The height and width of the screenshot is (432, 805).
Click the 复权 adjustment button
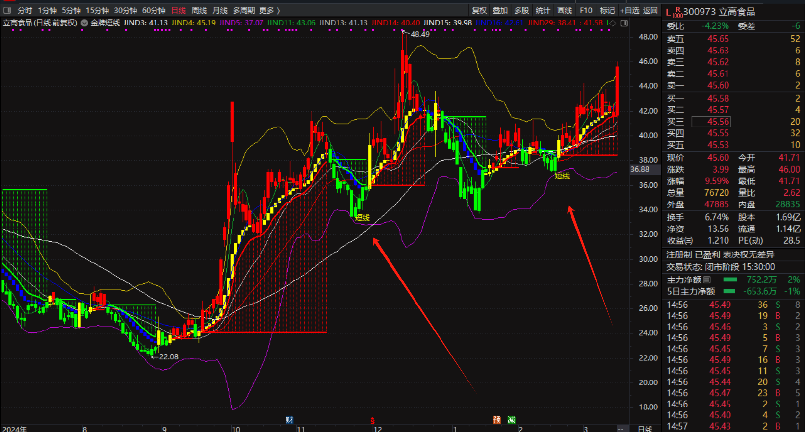click(x=479, y=10)
